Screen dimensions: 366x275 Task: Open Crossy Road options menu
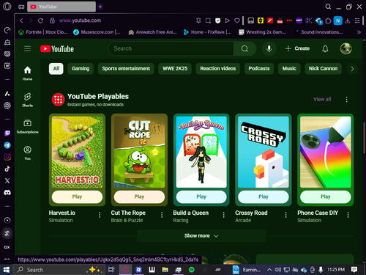click(x=285, y=215)
